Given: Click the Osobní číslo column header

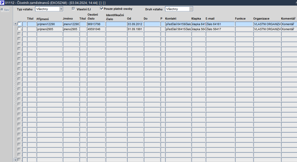Looking at the screenshot, I should pos(93,16).
